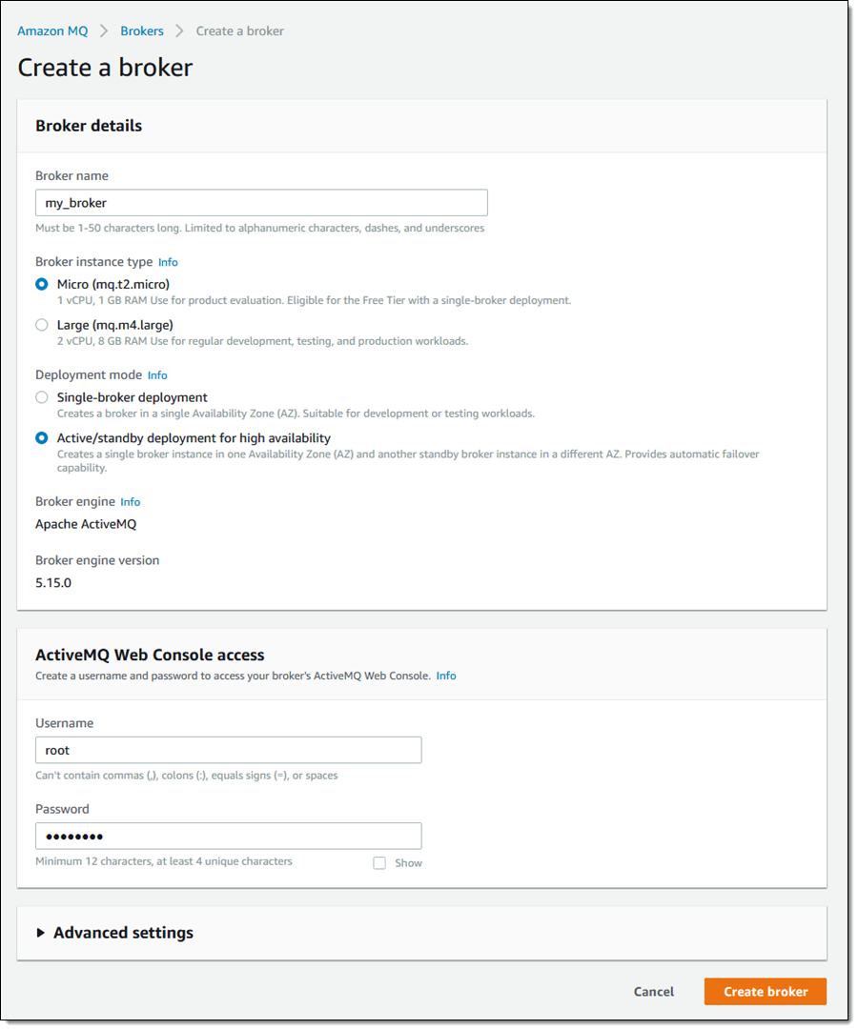Select the Large (mq.m4.large) instance type

(42, 325)
